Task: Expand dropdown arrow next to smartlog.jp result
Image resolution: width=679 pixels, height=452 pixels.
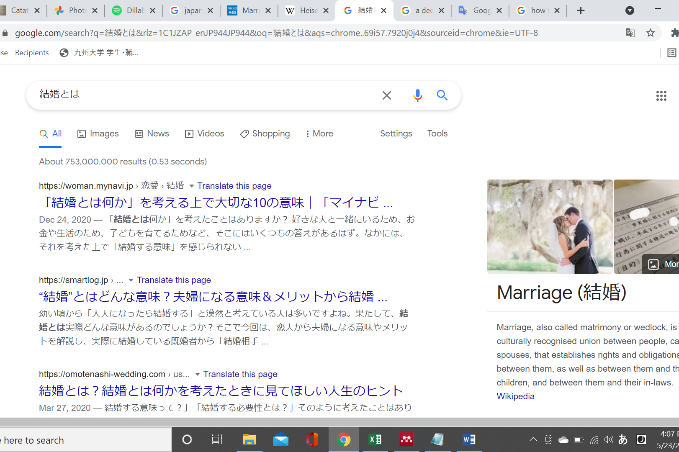Action: (131, 280)
